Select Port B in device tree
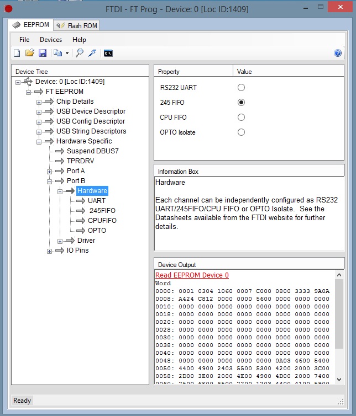 coord(76,180)
